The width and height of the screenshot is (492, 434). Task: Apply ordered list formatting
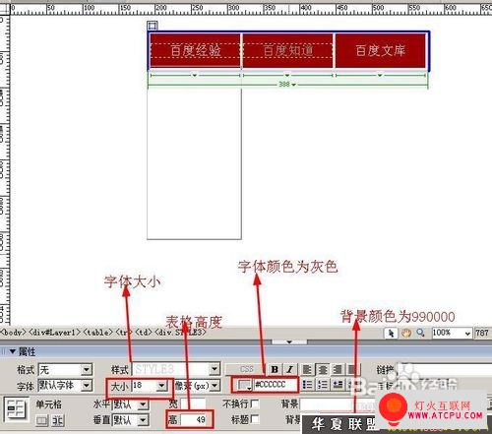(323, 385)
